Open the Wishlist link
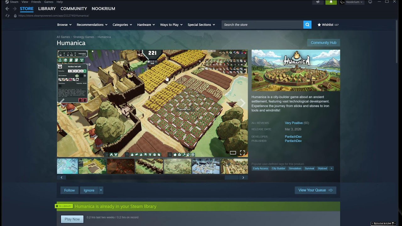 click(328, 25)
